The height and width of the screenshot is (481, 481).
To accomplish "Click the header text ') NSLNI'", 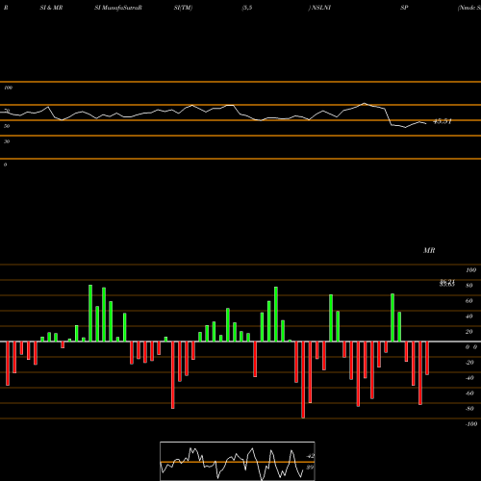I will (319, 8).
